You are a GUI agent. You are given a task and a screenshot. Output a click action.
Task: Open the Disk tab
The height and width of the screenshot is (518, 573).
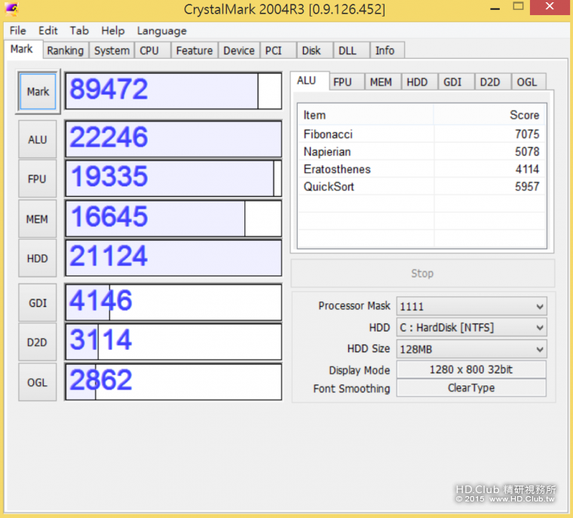(x=311, y=51)
